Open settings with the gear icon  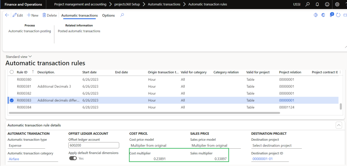[x=337, y=5]
